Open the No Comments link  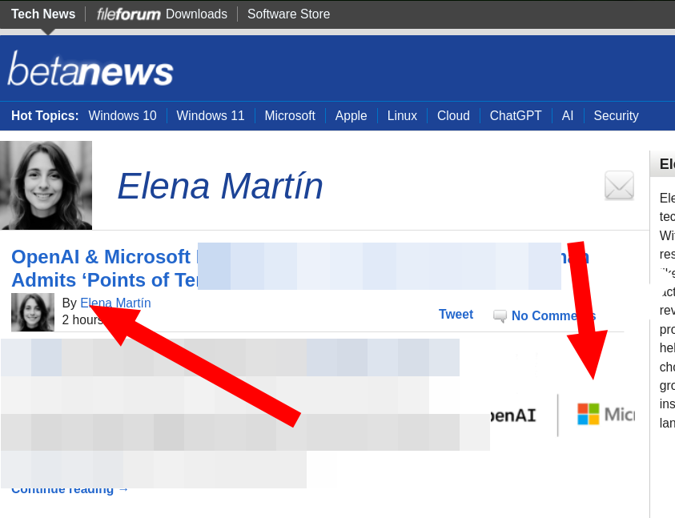coord(553,315)
